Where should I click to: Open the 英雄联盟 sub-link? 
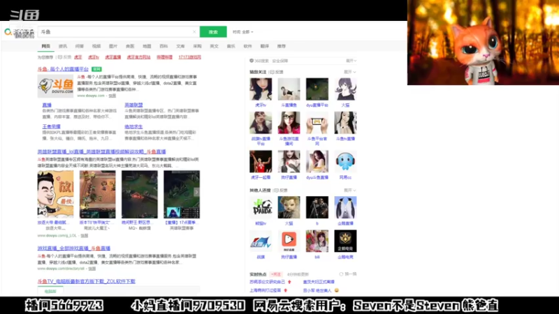point(133,105)
